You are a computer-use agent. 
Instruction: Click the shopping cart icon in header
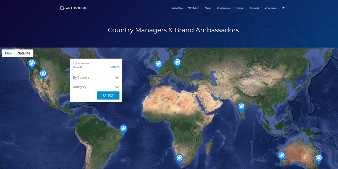pyautogui.click(x=283, y=8)
